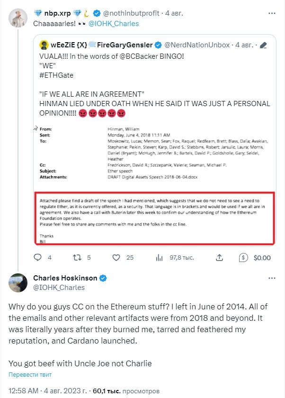
Task: Like the tweet via heart icon
Action: [x=116, y=258]
